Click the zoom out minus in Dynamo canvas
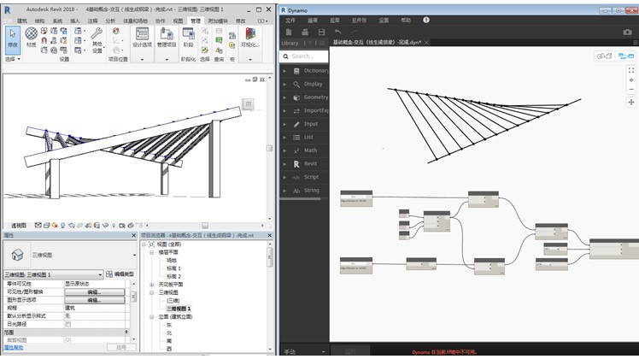This screenshot has width=639, height=359. 631,90
